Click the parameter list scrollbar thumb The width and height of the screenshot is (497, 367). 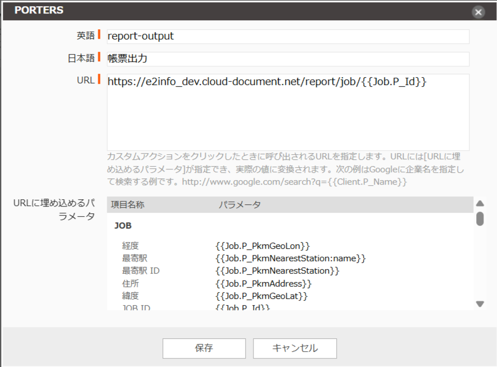tap(480, 218)
